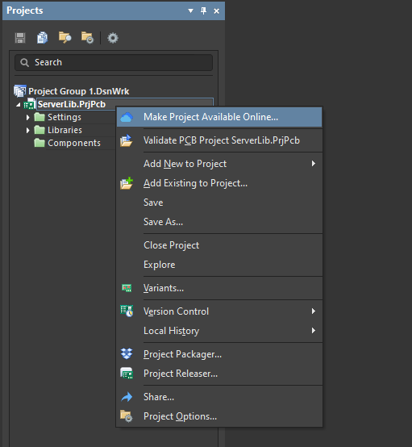Click the Components green folder icon

40,143
